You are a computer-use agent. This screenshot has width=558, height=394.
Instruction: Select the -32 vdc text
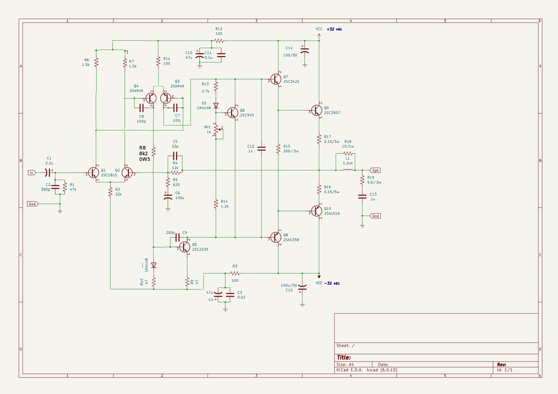click(x=332, y=283)
